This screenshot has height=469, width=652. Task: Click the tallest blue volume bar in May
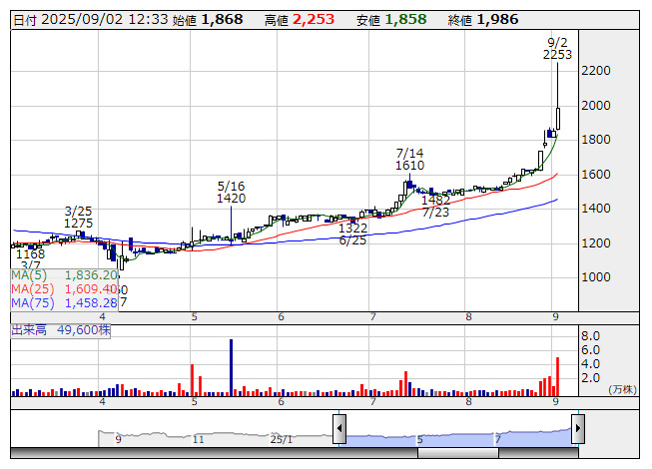pyautogui.click(x=231, y=369)
